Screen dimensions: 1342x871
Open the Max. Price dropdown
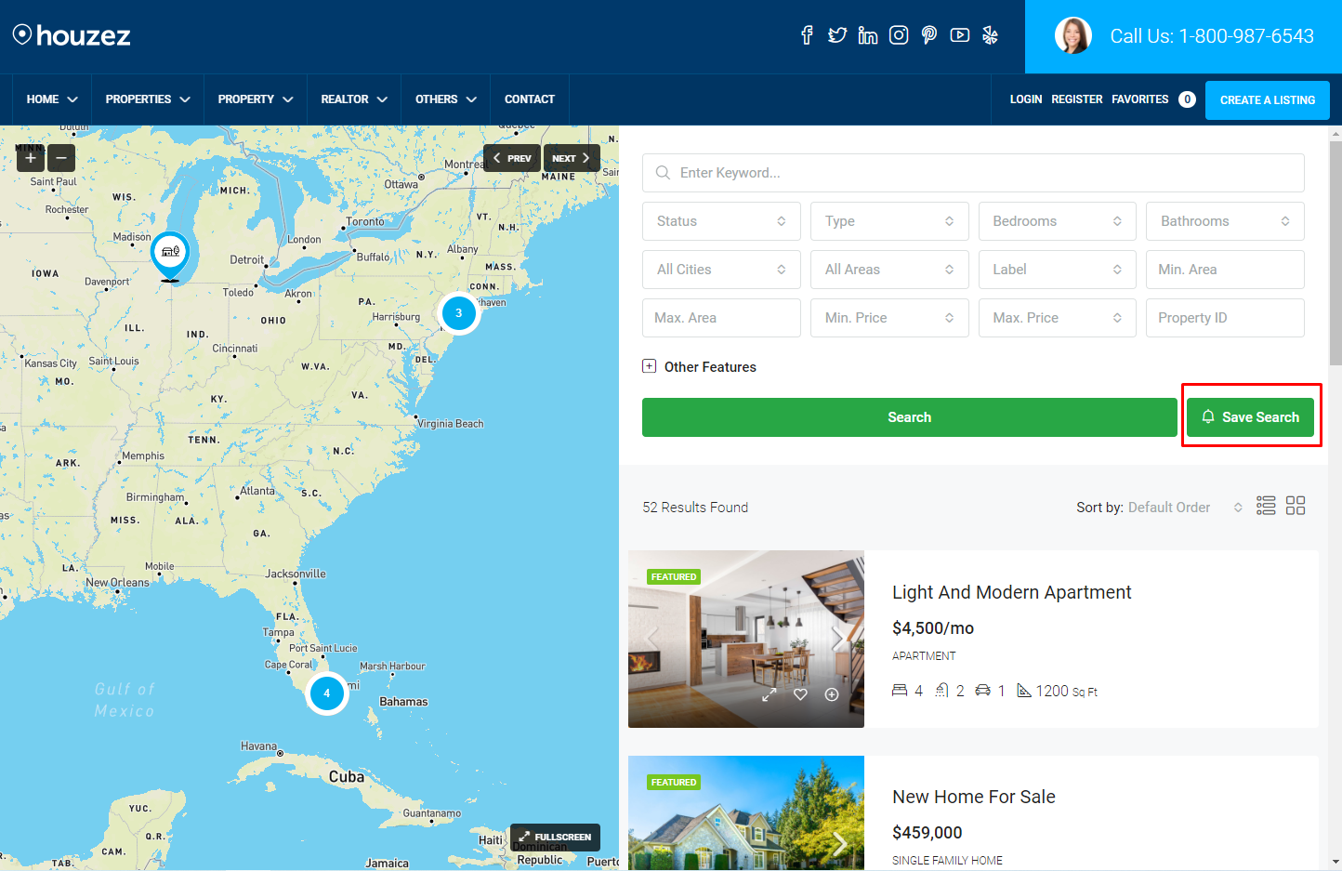1058,318
